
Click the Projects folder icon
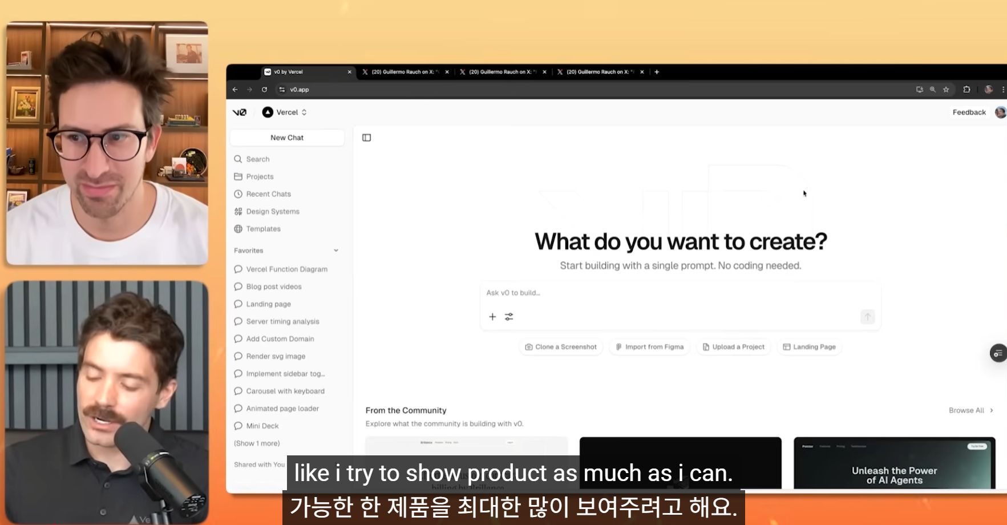(x=238, y=177)
